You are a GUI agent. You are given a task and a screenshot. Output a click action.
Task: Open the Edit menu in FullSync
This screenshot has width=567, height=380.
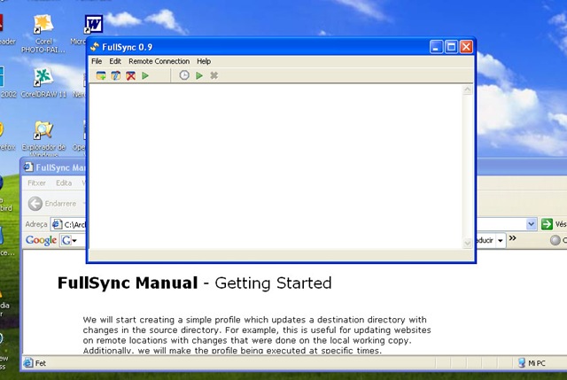115,61
